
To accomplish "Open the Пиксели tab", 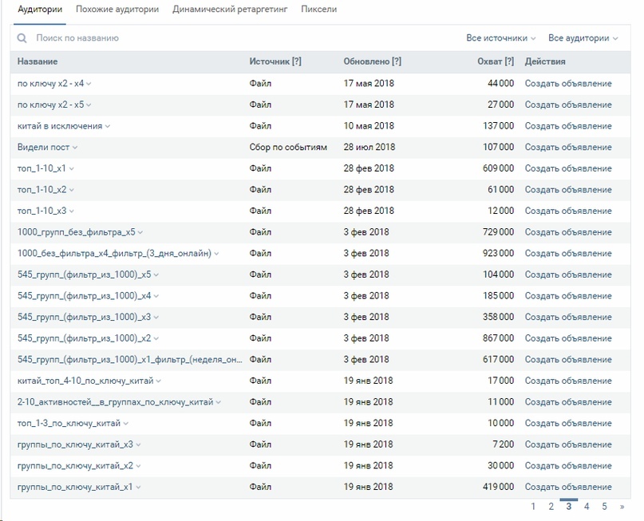I will coord(318,9).
